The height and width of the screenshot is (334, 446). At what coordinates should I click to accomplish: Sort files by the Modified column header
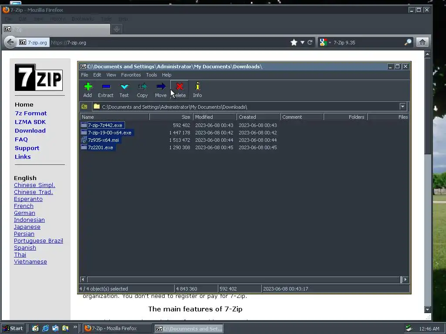tap(215, 117)
